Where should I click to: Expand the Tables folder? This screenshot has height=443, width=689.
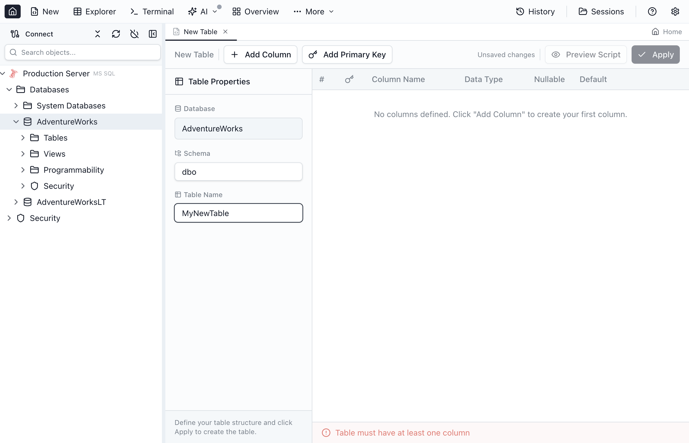(x=23, y=138)
